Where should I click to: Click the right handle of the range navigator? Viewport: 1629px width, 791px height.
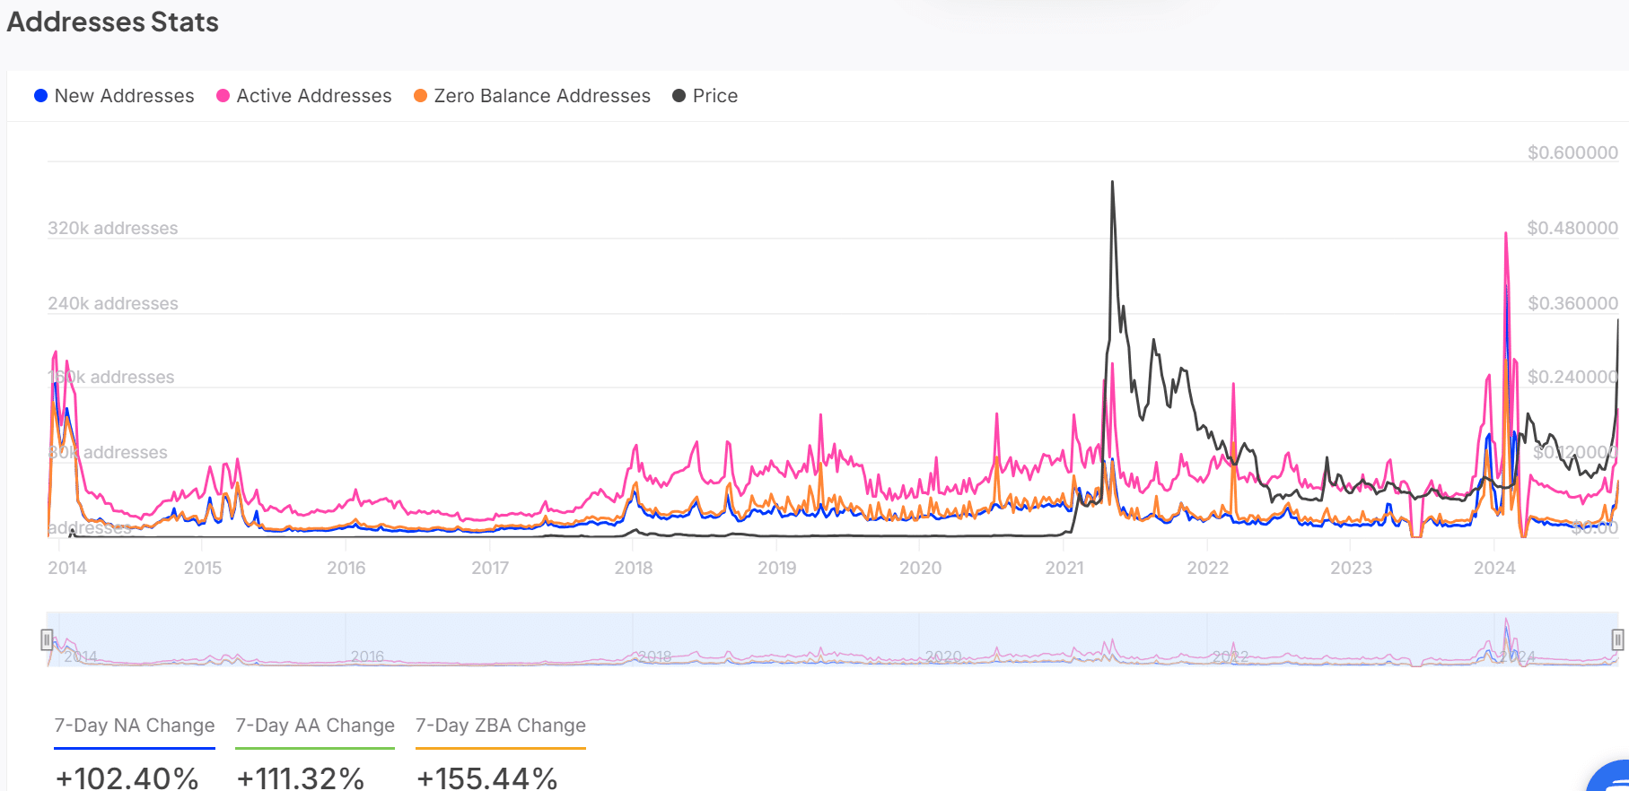[x=1617, y=639]
